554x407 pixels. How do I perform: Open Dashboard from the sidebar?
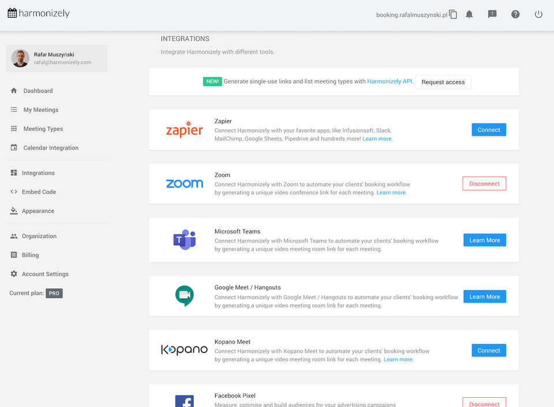[x=38, y=91]
